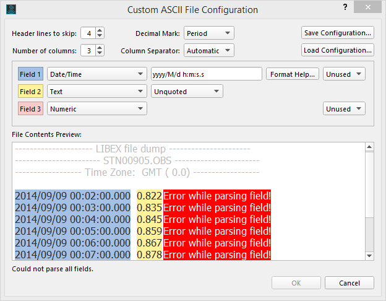Viewport: 386px width, 301px height.
Task: Open the Unquoted option dropdown
Action: [187, 92]
